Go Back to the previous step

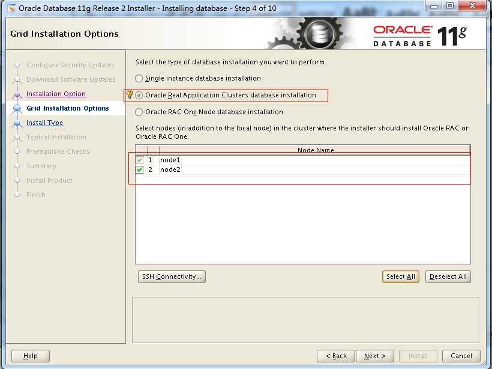pos(336,356)
